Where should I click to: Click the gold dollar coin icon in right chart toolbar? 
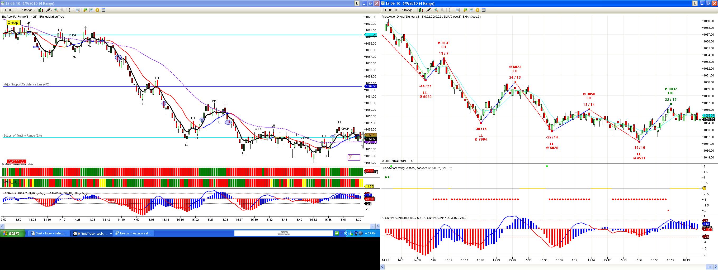(x=478, y=10)
